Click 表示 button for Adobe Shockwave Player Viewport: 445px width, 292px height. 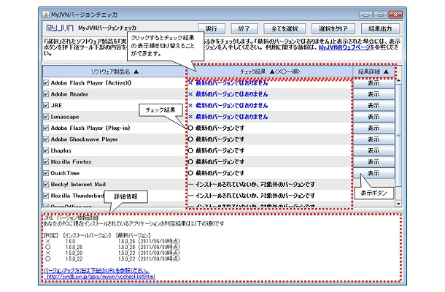pyautogui.click(x=374, y=139)
